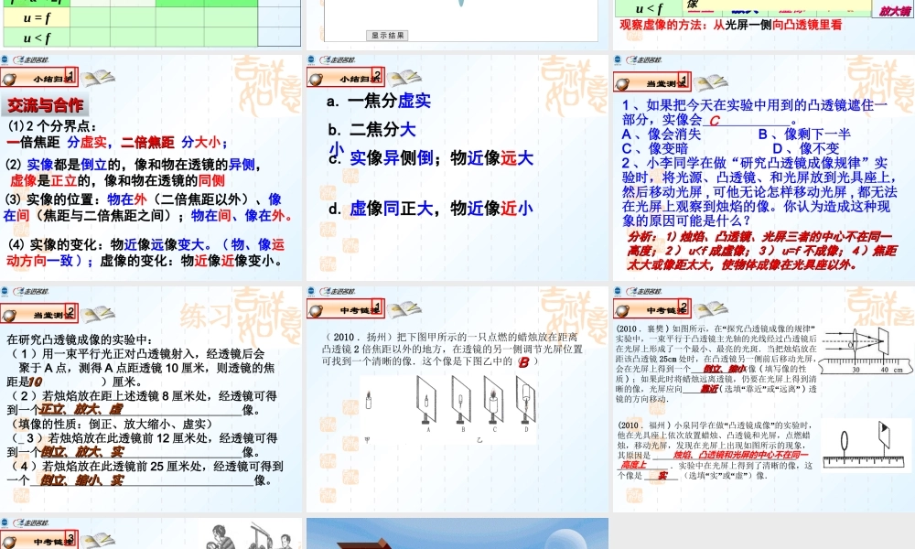Click the 走进名校 logo on 当堂测试 2 slide
This screenshot has width=915, height=549.
(30, 291)
